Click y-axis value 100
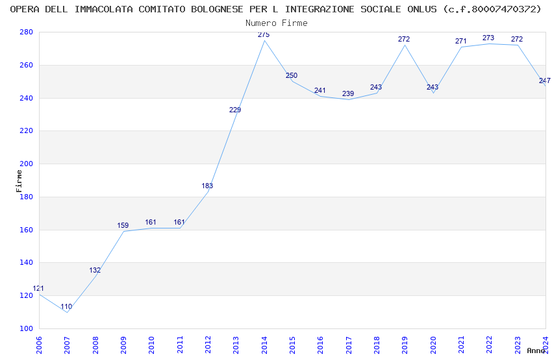Image resolution: width=552 pixels, height=357 pixels. (x=26, y=328)
